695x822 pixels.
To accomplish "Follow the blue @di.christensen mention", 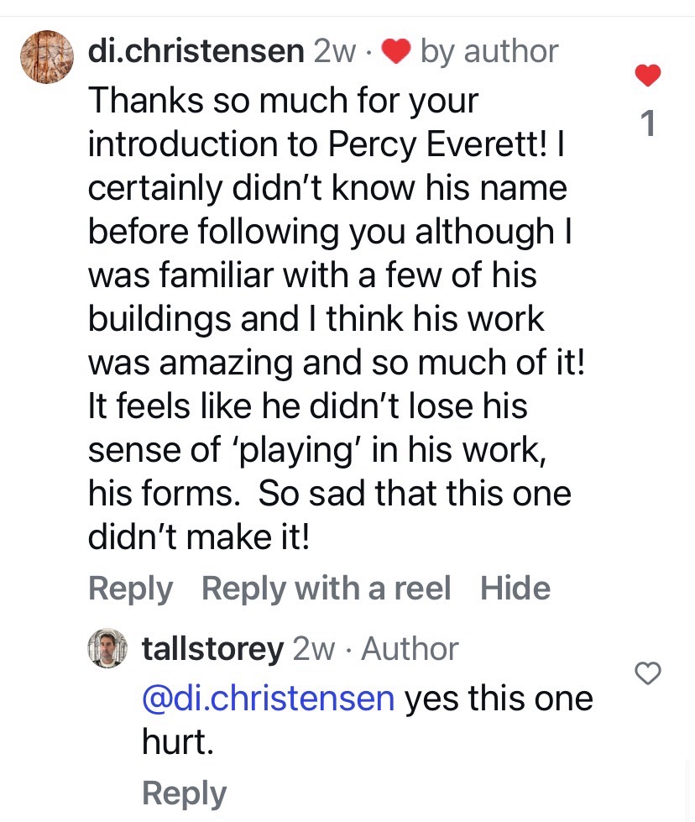I will click(269, 699).
